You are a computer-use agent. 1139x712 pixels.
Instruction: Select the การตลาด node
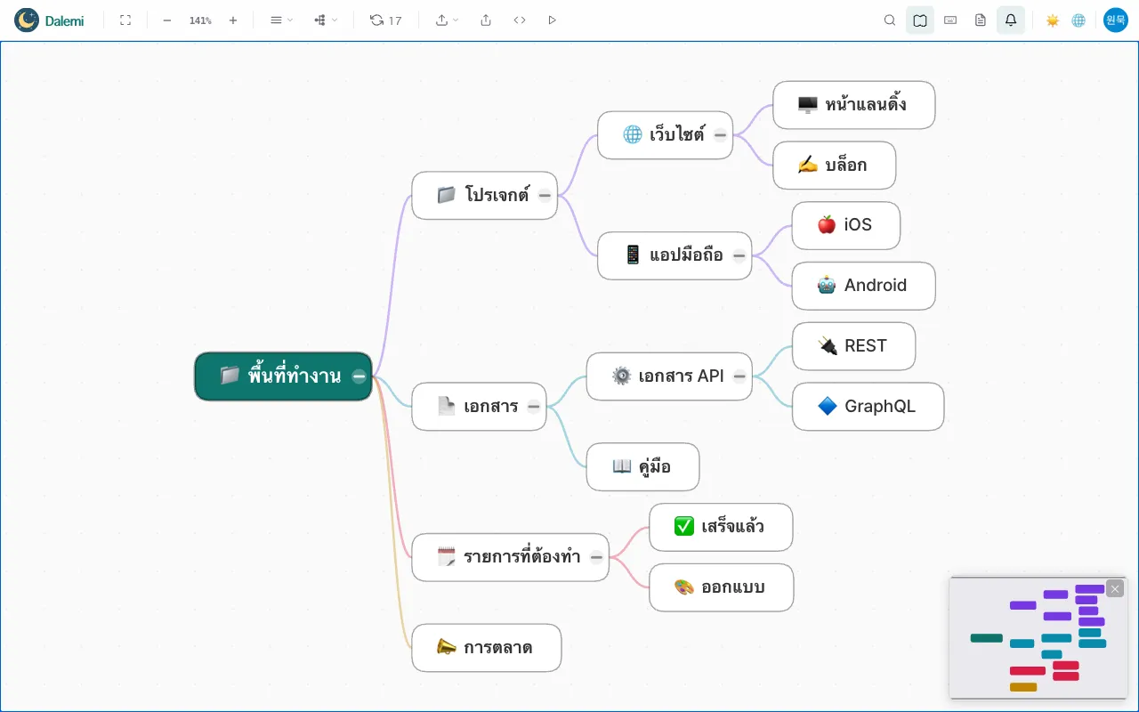(487, 648)
